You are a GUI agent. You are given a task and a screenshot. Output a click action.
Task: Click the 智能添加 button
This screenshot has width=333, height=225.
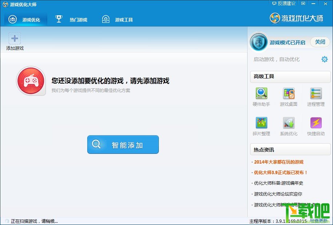coord(123,145)
